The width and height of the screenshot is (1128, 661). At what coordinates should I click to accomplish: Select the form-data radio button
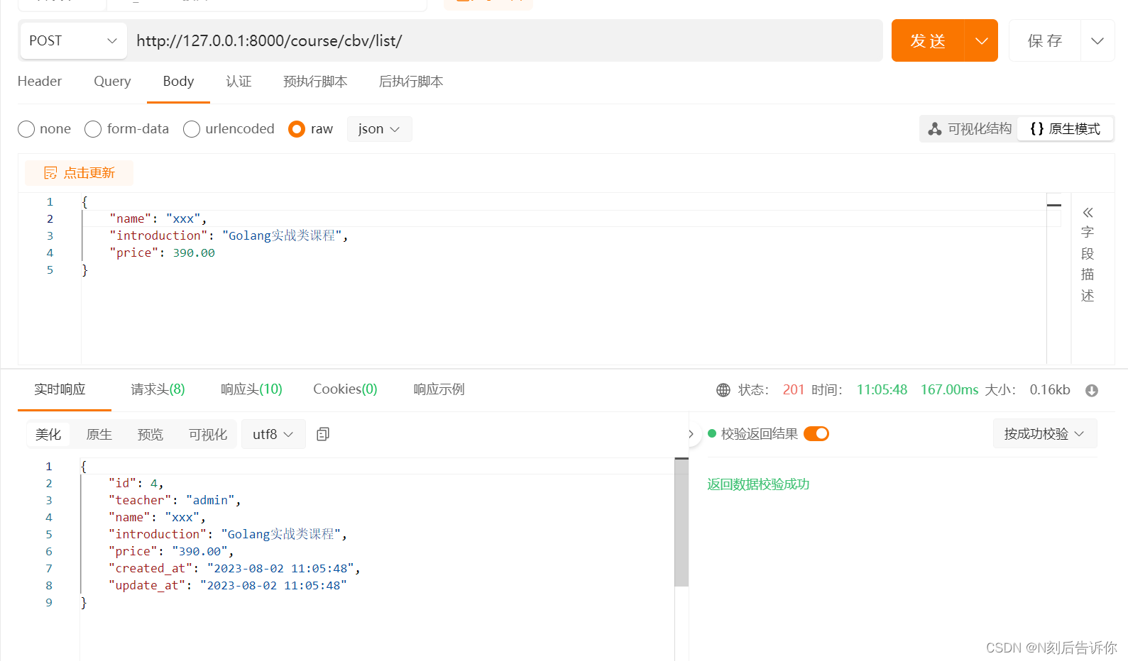pos(93,129)
